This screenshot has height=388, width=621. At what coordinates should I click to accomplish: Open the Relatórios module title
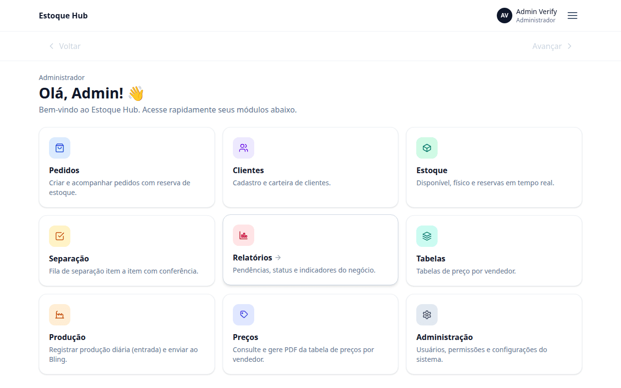(252, 258)
